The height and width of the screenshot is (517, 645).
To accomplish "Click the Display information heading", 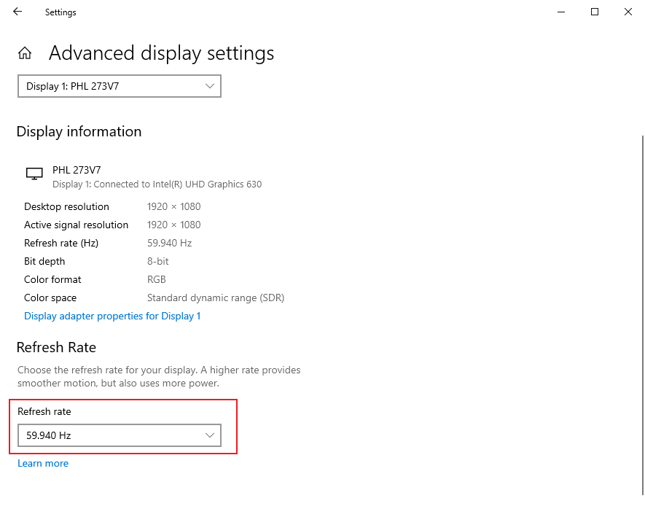I will point(79,131).
